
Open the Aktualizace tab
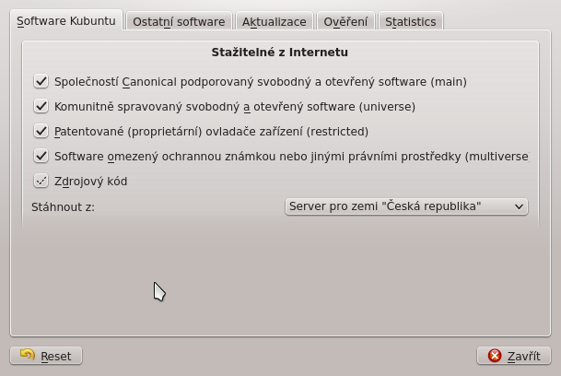pyautogui.click(x=275, y=21)
